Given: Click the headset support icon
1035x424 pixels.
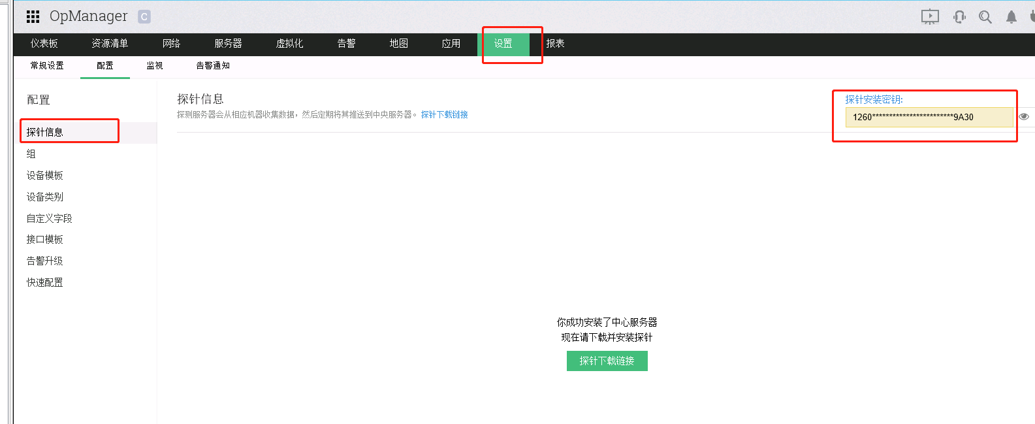Looking at the screenshot, I should click(x=959, y=17).
